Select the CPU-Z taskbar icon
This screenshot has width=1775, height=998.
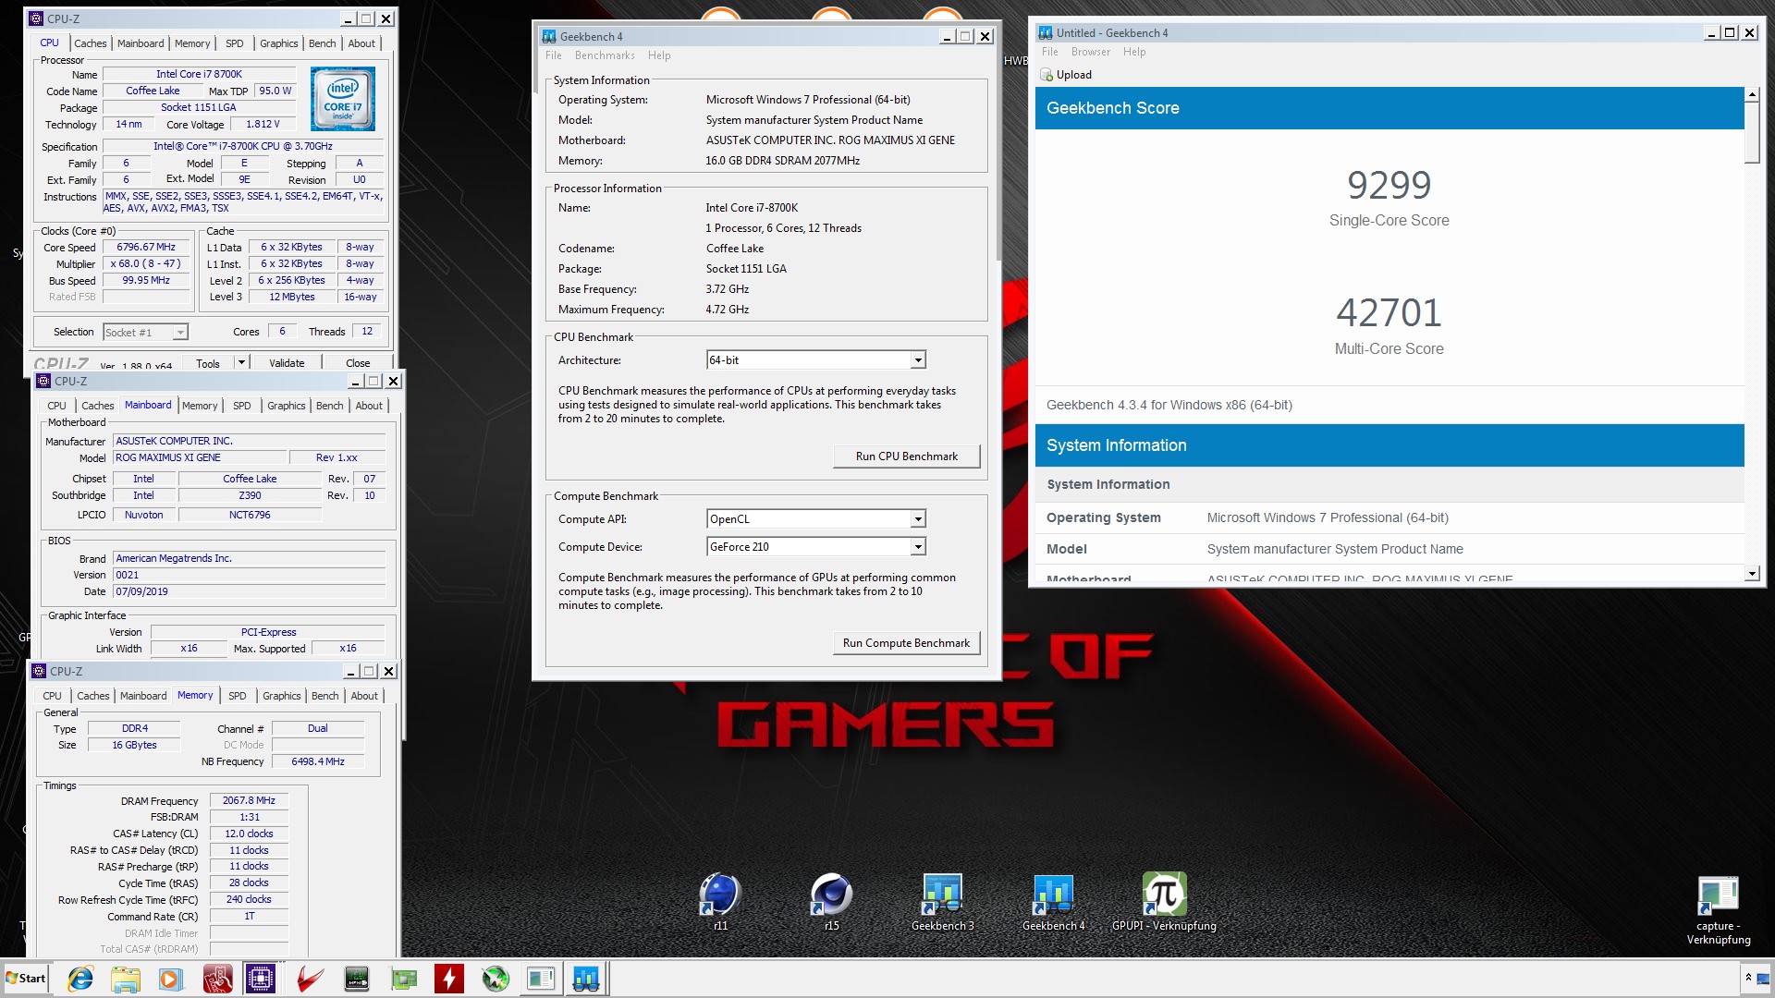(x=261, y=979)
